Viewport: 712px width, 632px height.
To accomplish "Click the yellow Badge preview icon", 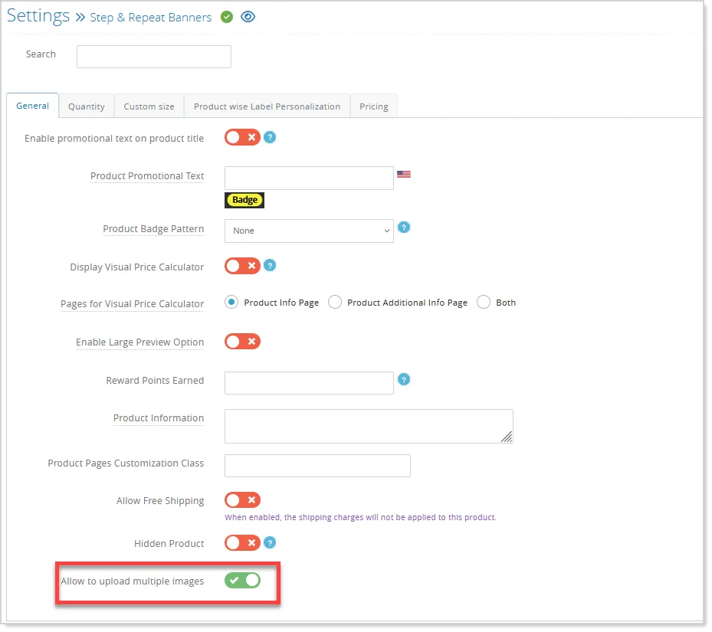I will coord(244,200).
